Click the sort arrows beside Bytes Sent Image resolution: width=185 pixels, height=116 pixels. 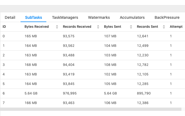131,27
